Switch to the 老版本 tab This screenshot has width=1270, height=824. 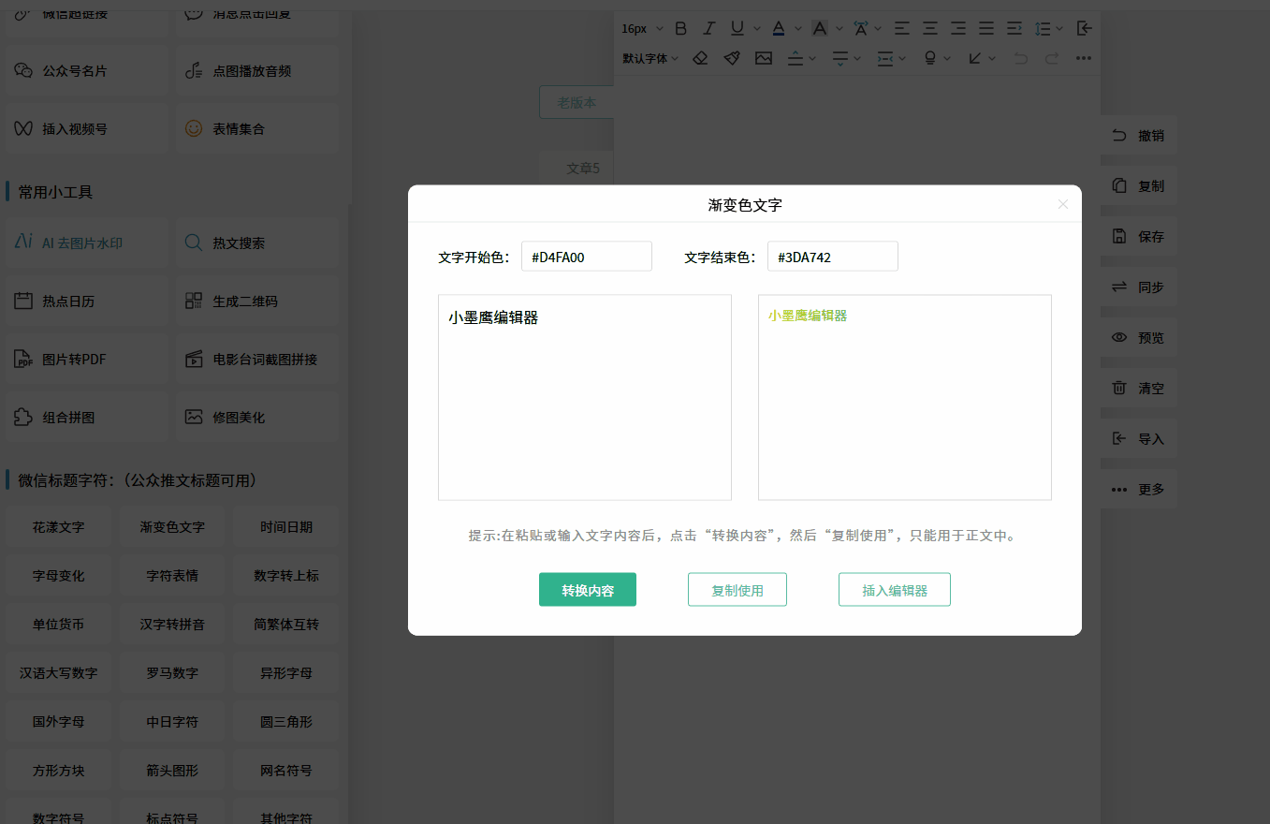(x=577, y=102)
